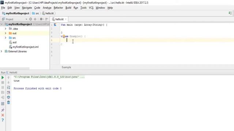The width and height of the screenshot is (234, 131).
Task: Toggle scroll to end of console
Action: pos(8,92)
